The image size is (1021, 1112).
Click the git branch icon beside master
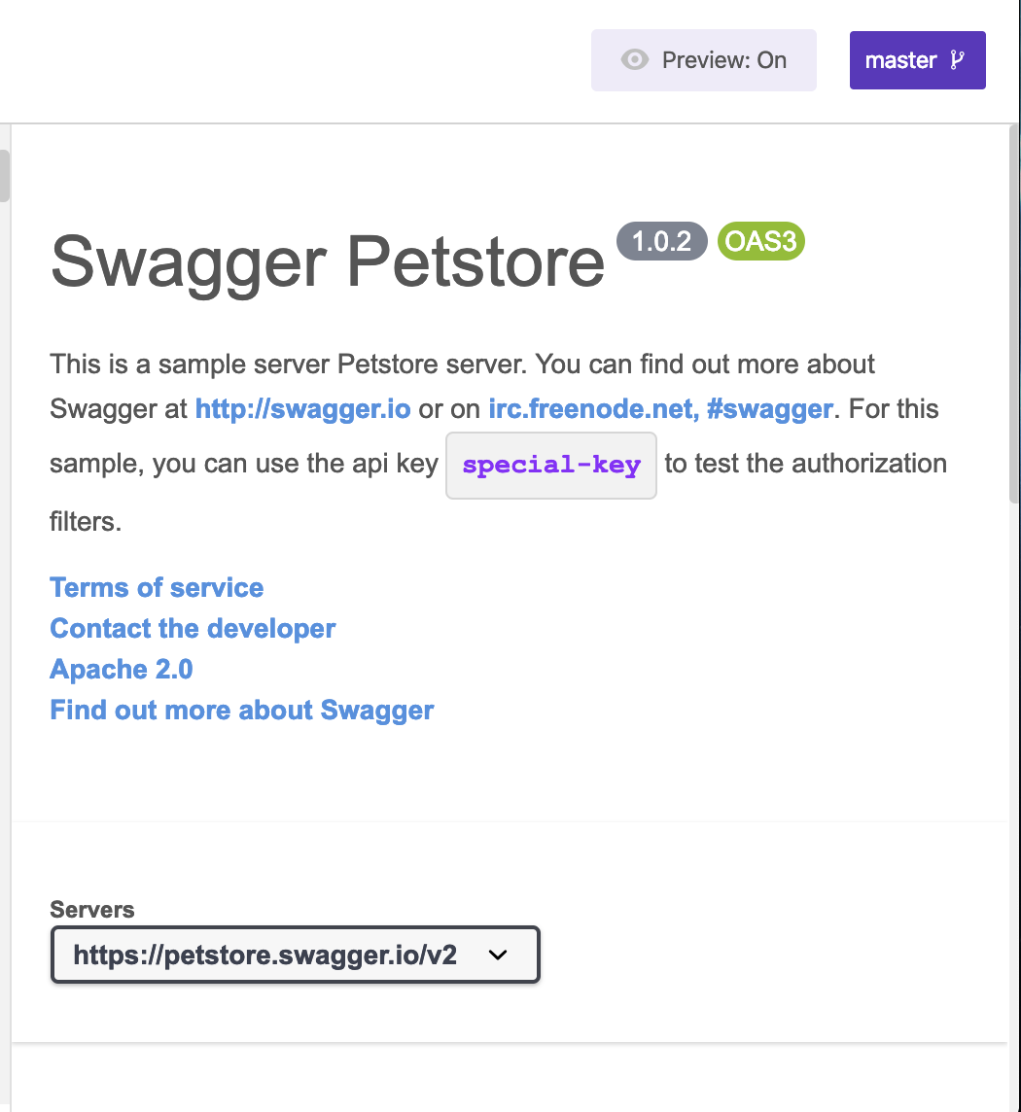(957, 60)
